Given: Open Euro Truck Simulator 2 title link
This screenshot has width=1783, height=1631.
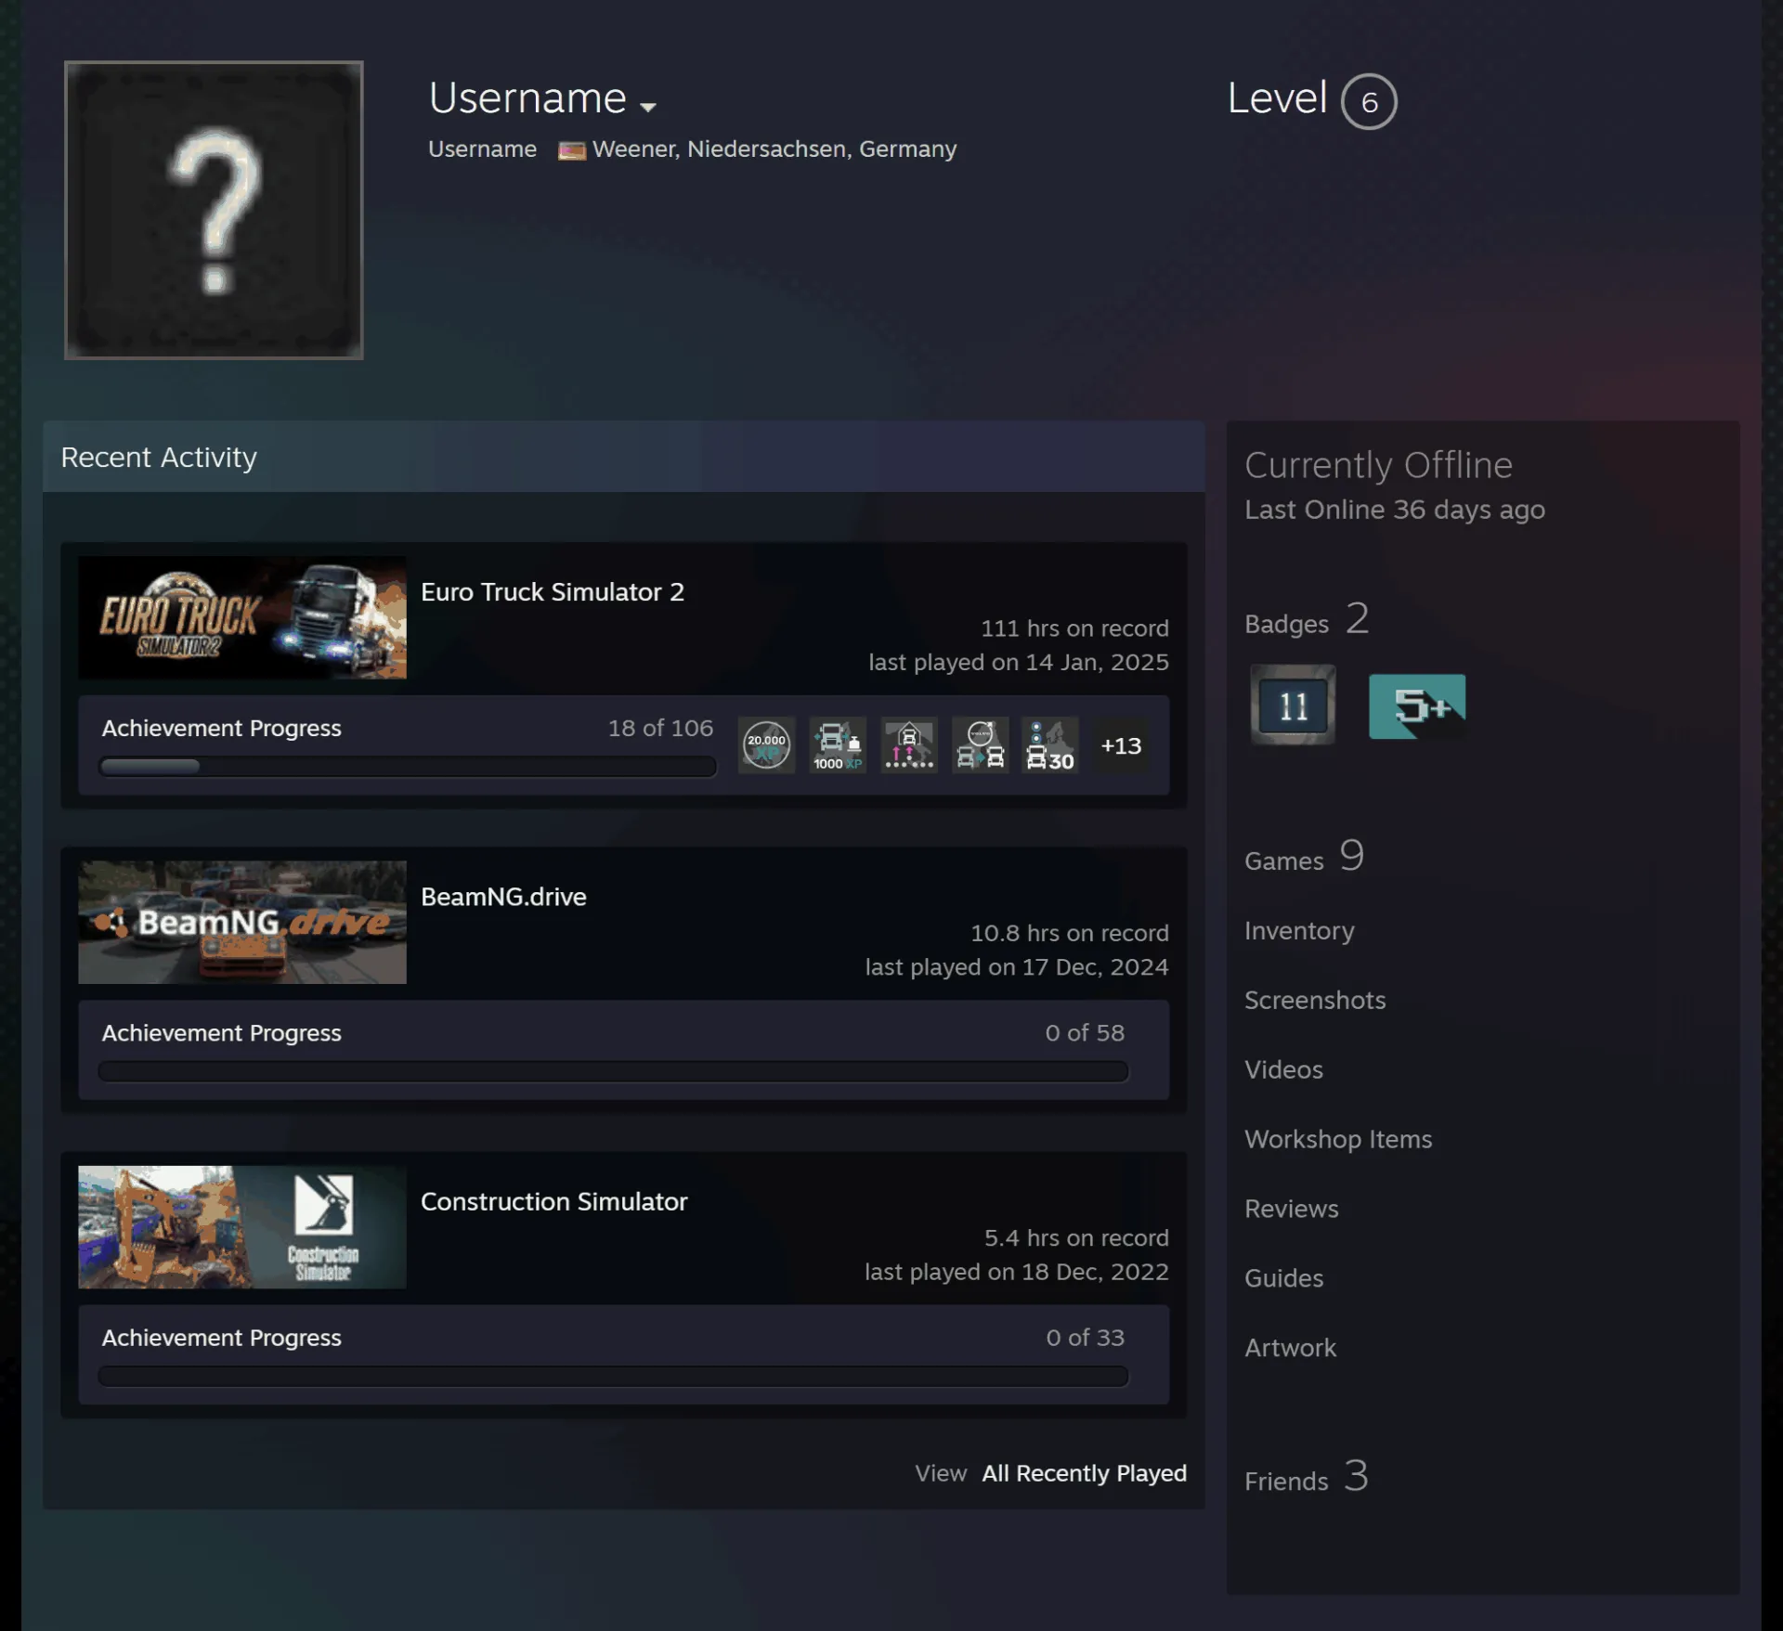Looking at the screenshot, I should point(552,592).
